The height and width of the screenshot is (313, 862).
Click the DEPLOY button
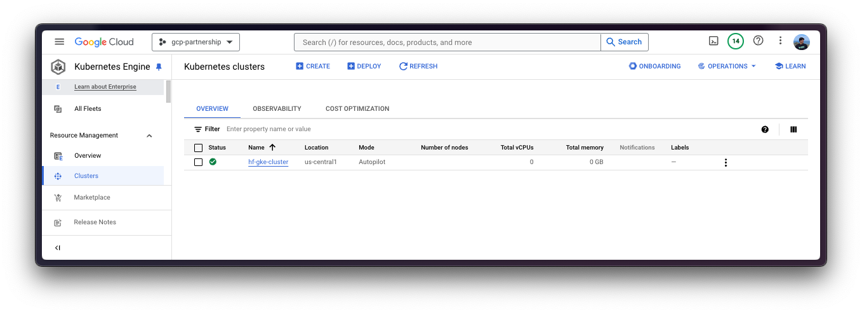click(x=364, y=67)
